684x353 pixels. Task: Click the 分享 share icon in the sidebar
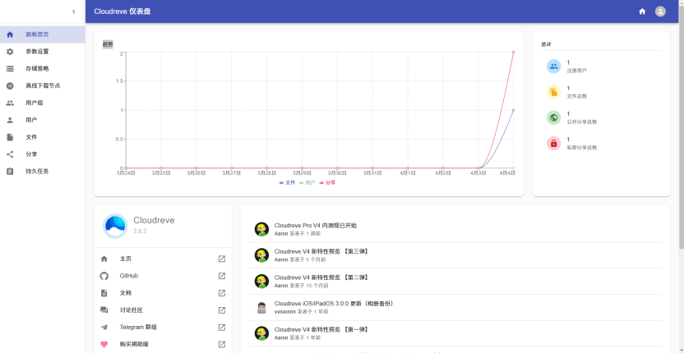point(10,154)
